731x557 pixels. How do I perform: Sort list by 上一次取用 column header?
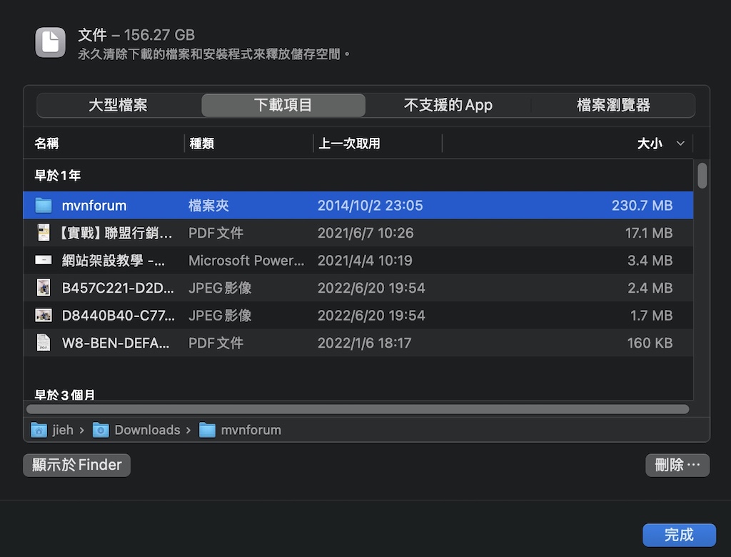click(x=349, y=144)
